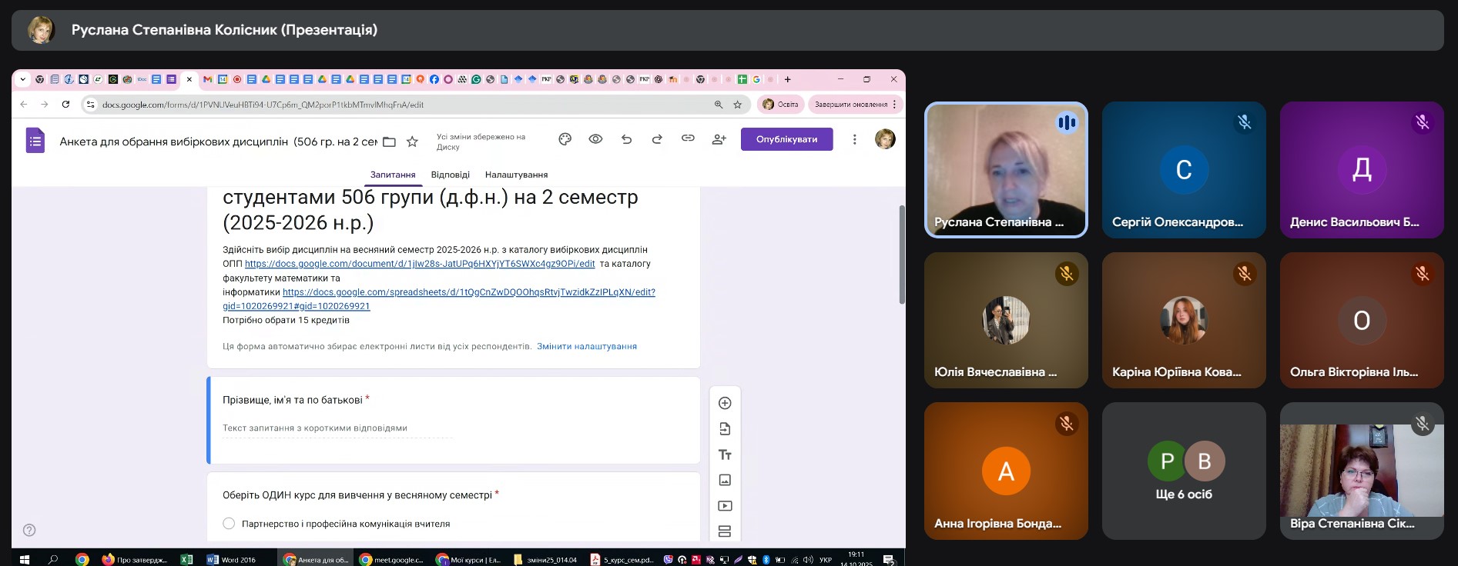The width and height of the screenshot is (1458, 566).
Task: Switch to the Відповіді tab
Action: 450,175
